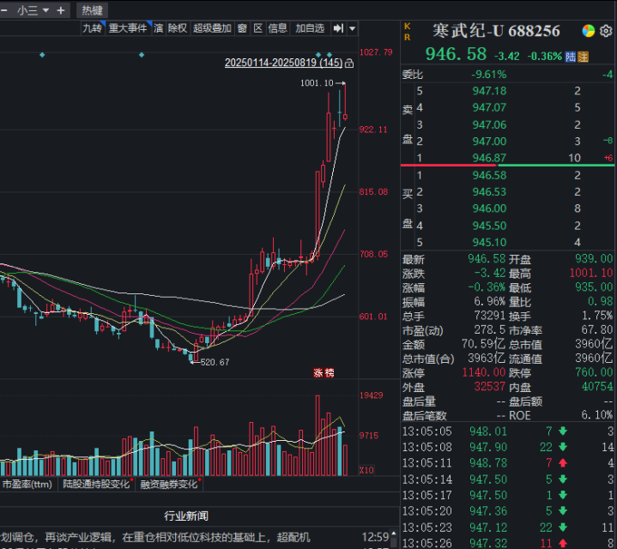Click the news scrollbar up arrow
This screenshot has height=549, width=617.
(393, 534)
